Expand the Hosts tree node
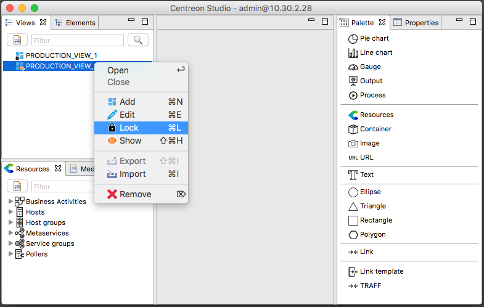Image resolution: width=484 pixels, height=307 pixels. [10, 212]
